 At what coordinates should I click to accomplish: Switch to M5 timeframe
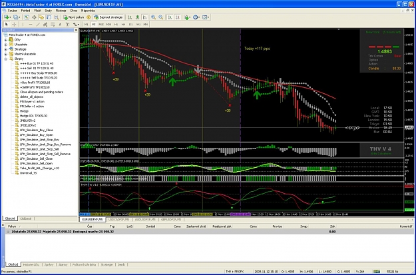(94, 25)
